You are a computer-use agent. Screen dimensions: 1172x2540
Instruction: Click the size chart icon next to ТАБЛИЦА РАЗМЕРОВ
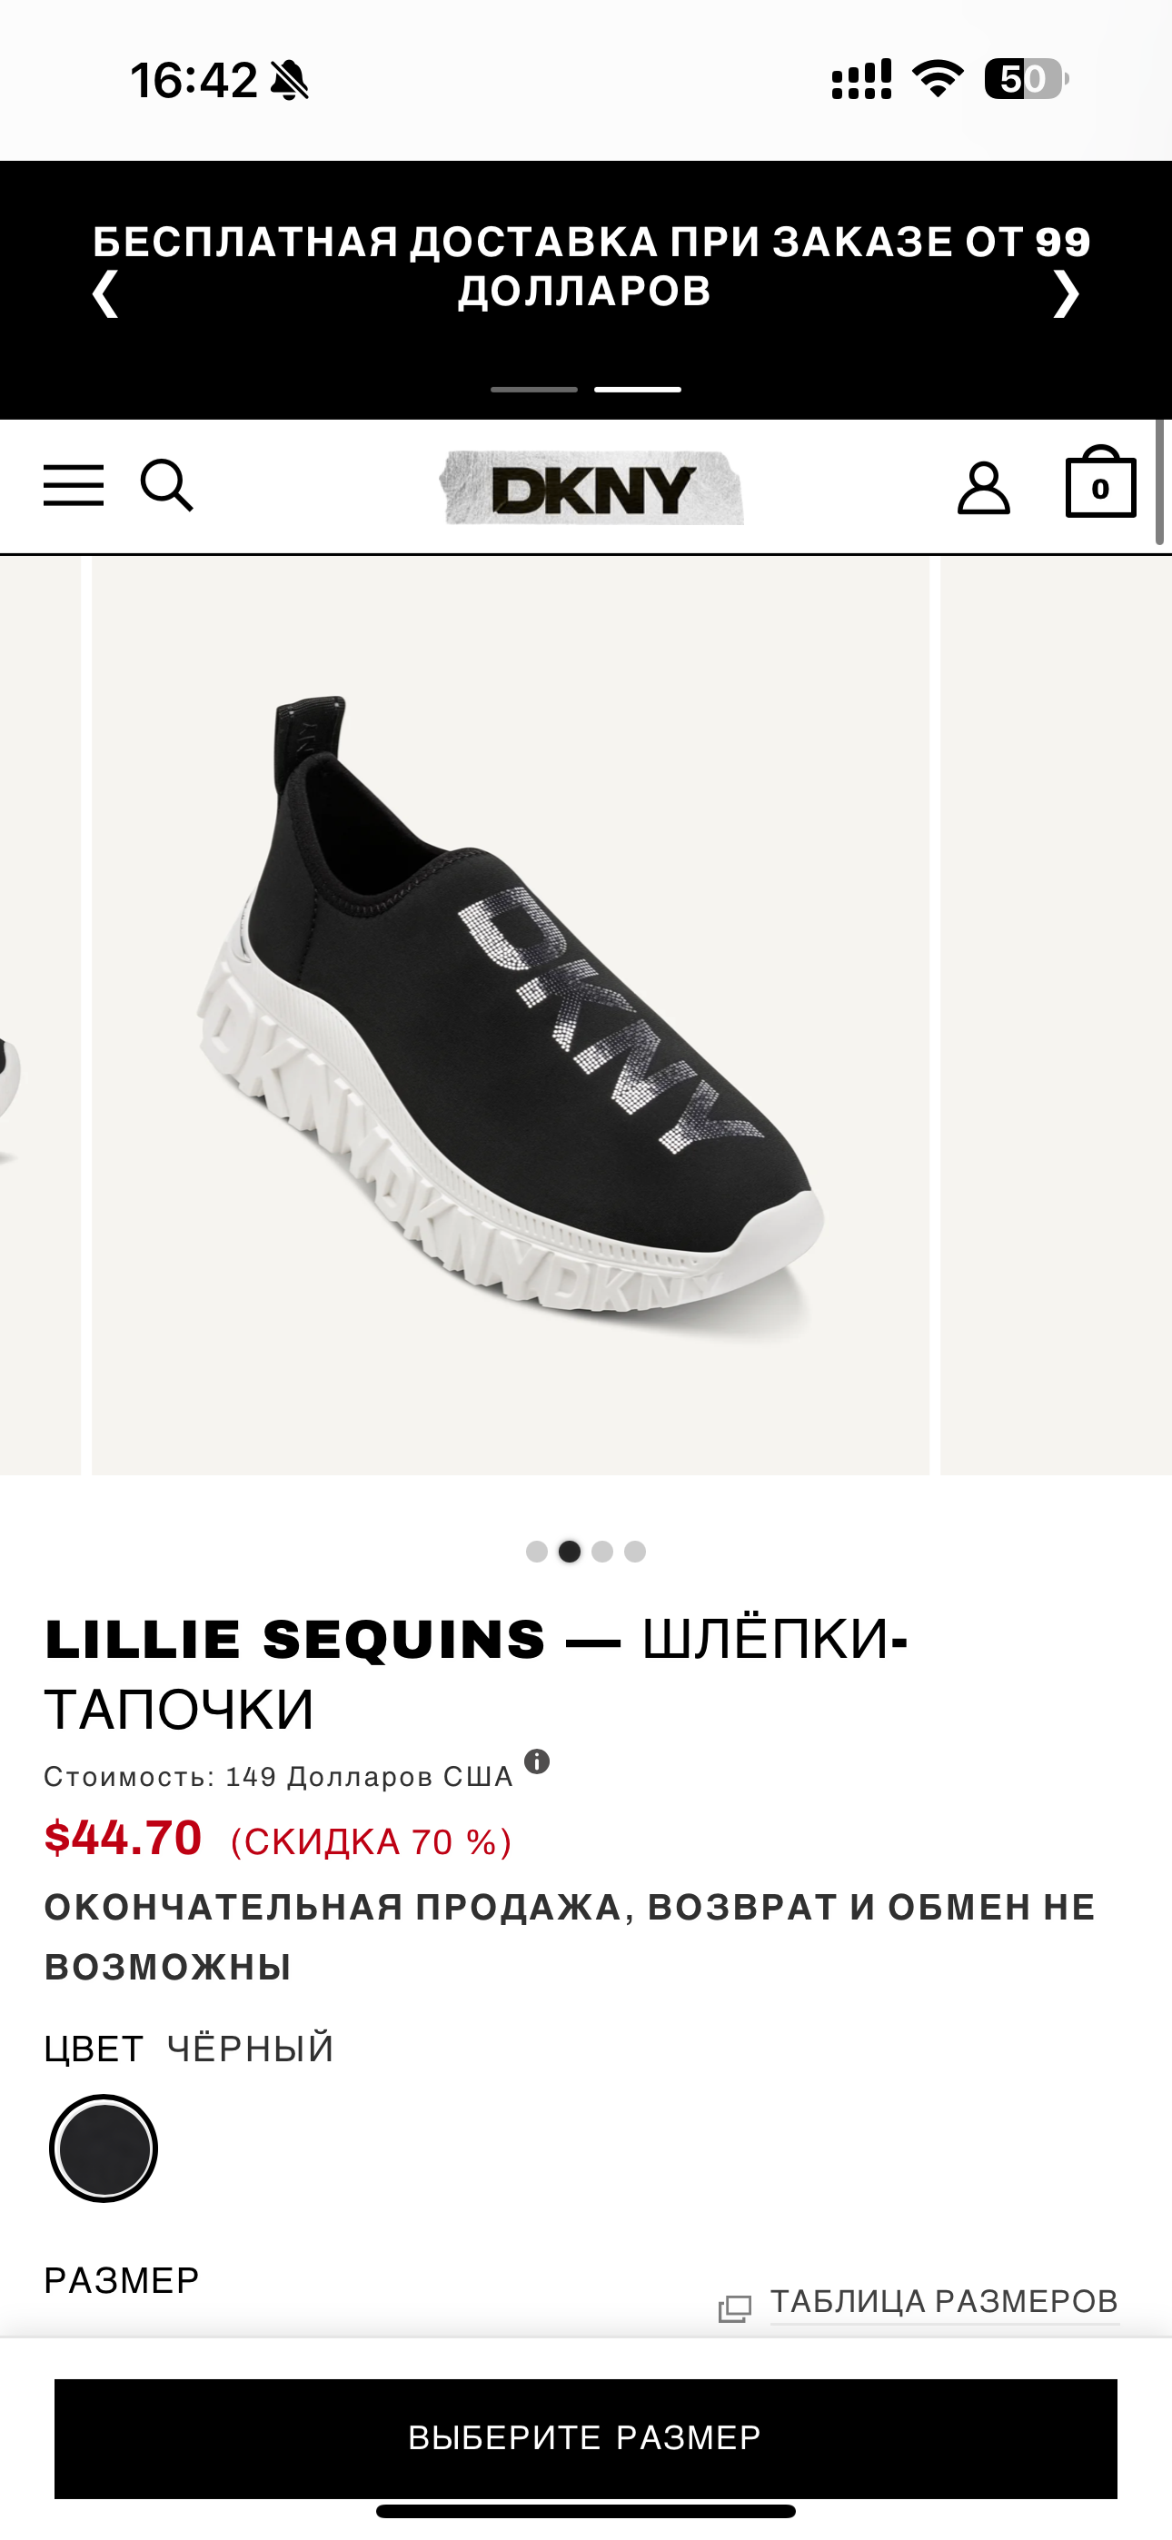[735, 2308]
